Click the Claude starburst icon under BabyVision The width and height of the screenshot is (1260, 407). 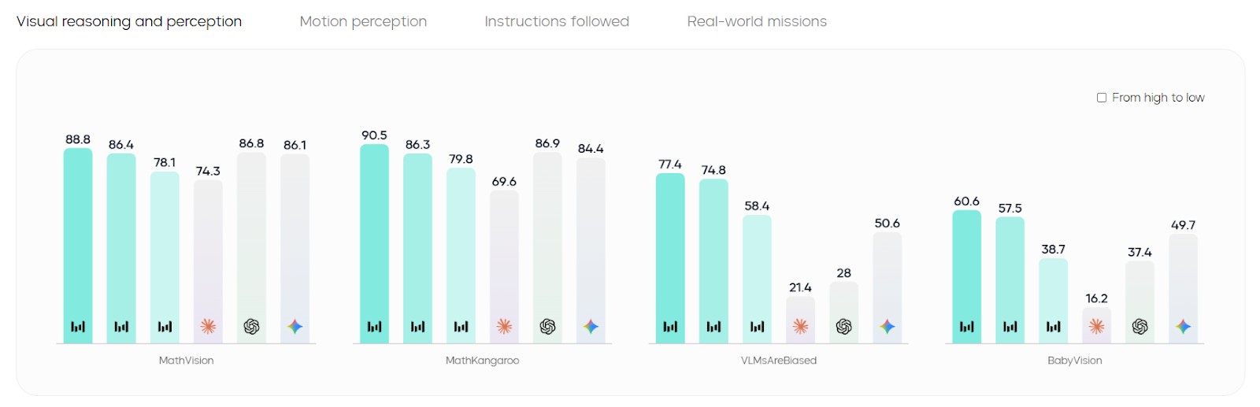(x=1096, y=326)
